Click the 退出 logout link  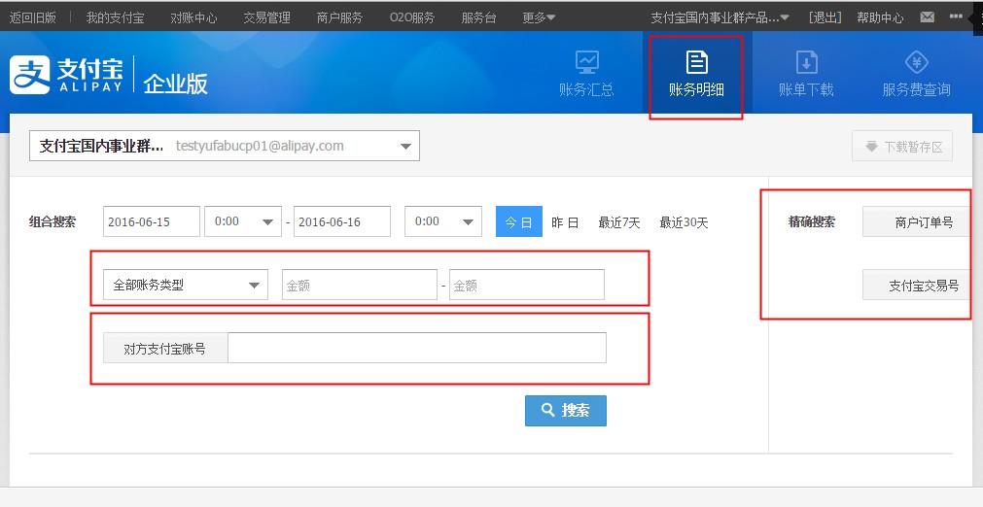tap(825, 17)
